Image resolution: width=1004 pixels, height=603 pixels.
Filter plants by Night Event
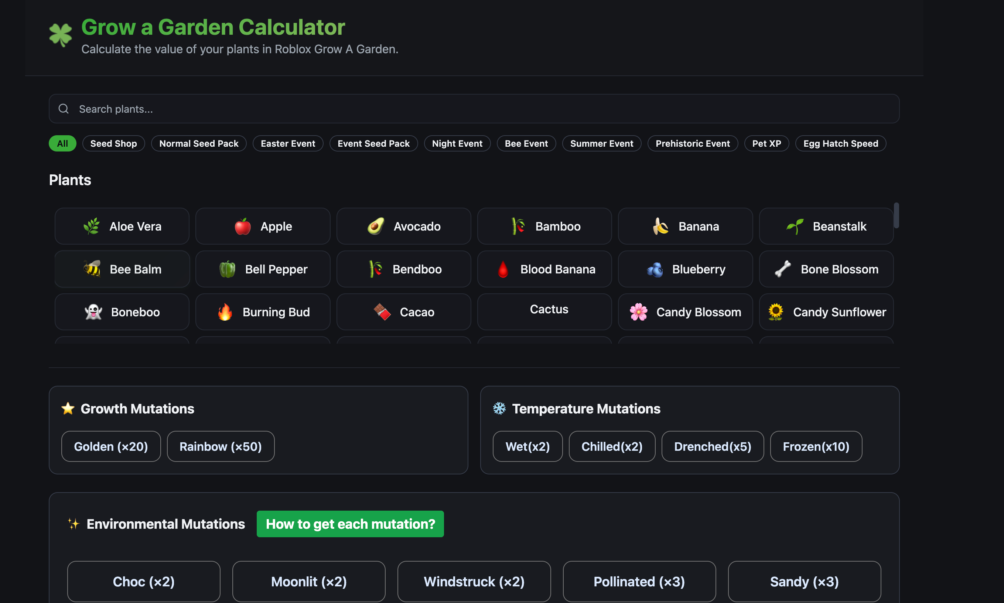click(x=457, y=143)
